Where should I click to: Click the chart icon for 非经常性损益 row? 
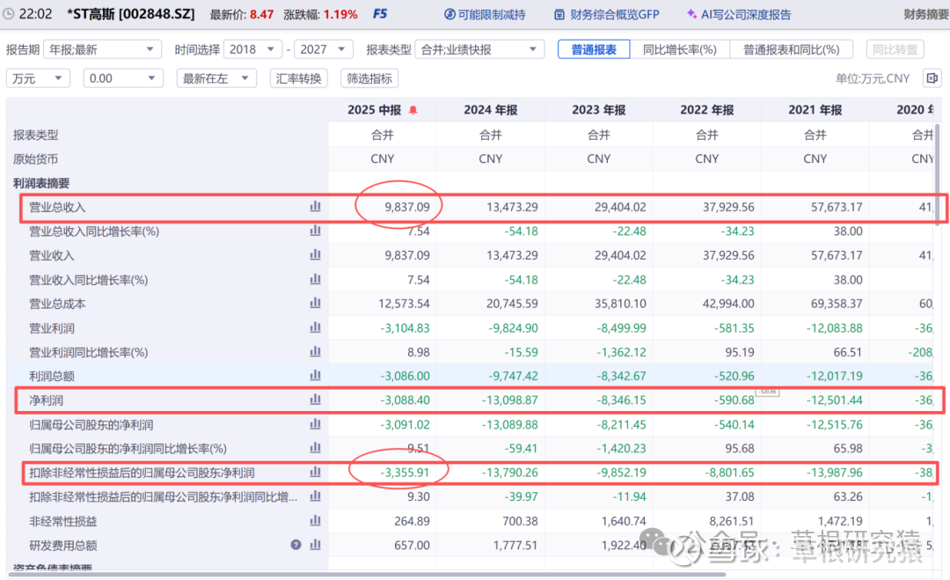(315, 520)
